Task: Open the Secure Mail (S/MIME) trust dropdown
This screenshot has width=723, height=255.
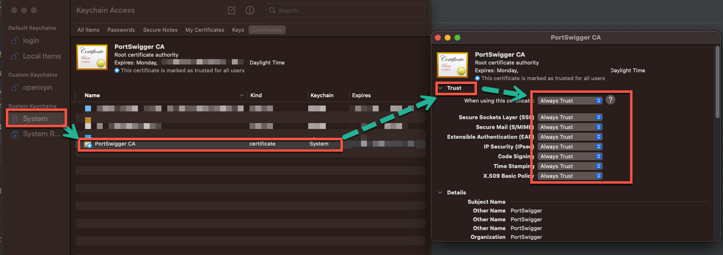Action: pos(570,127)
